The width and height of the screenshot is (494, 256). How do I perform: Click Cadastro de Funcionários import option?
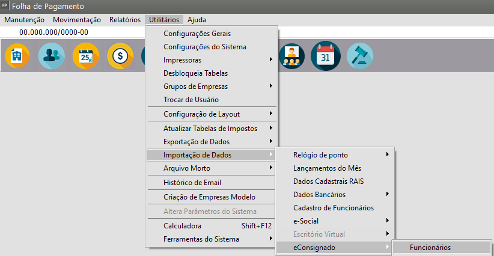pyautogui.click(x=334, y=208)
